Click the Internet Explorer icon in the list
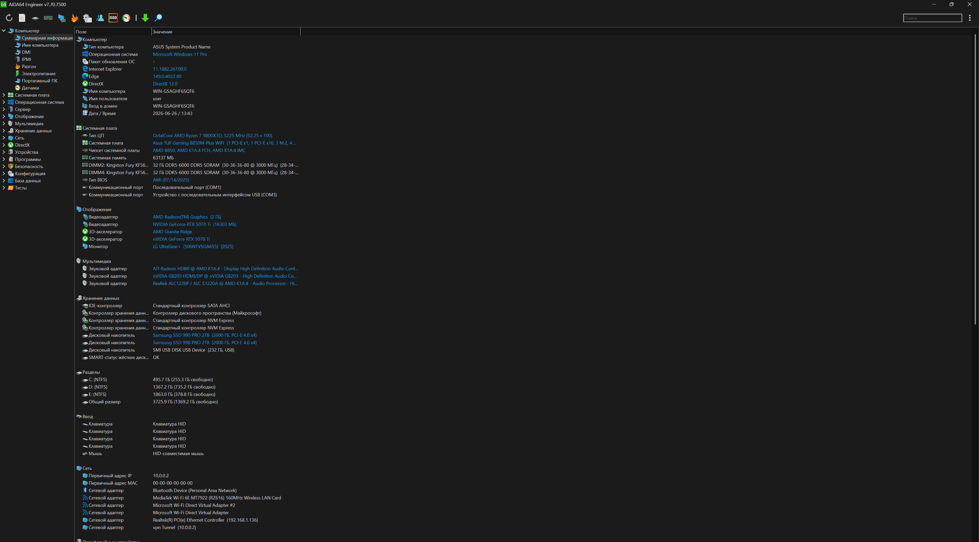The width and height of the screenshot is (979, 542). 85,69
